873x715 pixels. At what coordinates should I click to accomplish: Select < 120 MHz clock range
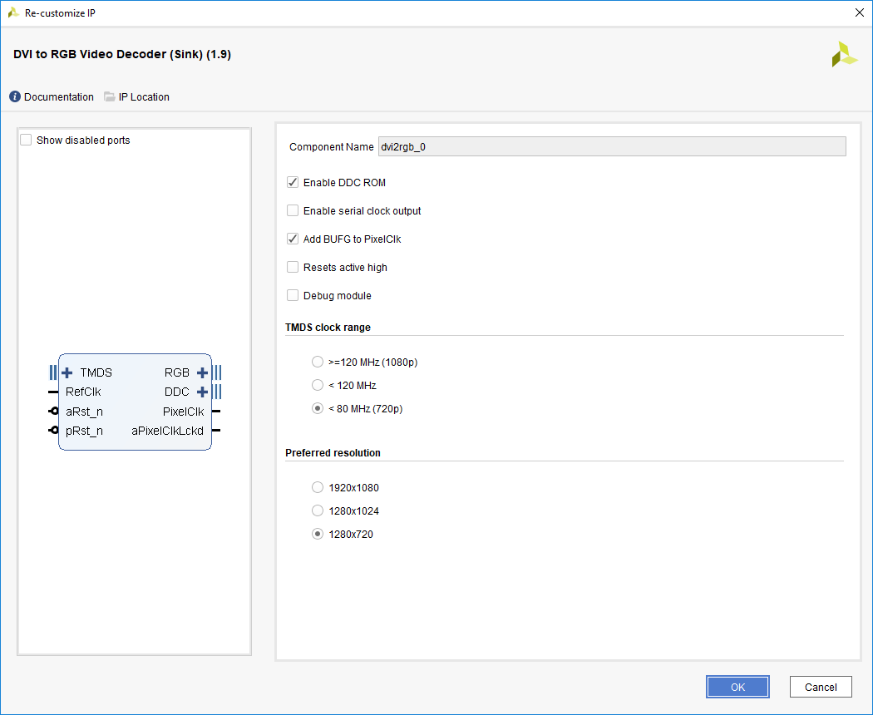[x=318, y=385]
